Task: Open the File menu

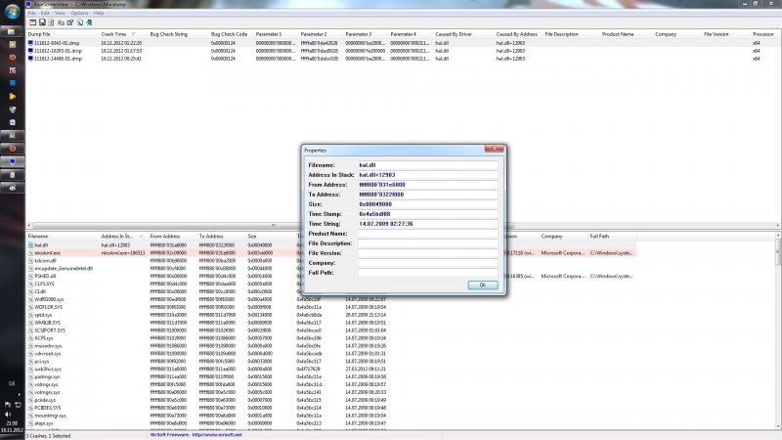Action: coord(32,13)
